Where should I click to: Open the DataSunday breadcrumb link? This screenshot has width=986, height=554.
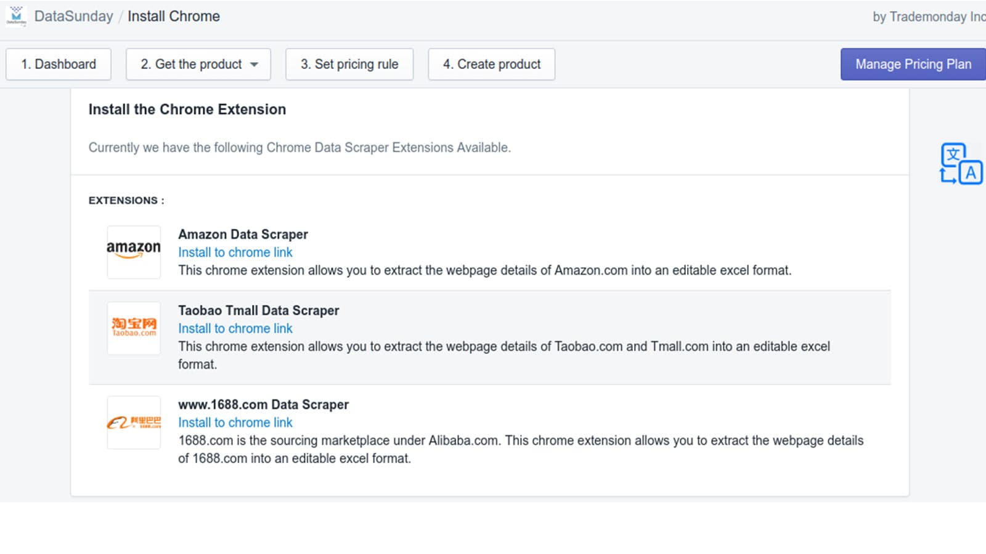pos(75,16)
